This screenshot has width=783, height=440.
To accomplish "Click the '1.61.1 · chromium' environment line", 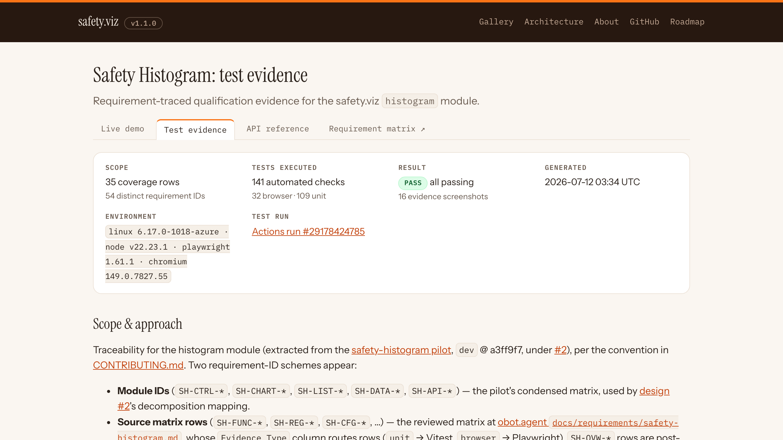I will [146, 262].
